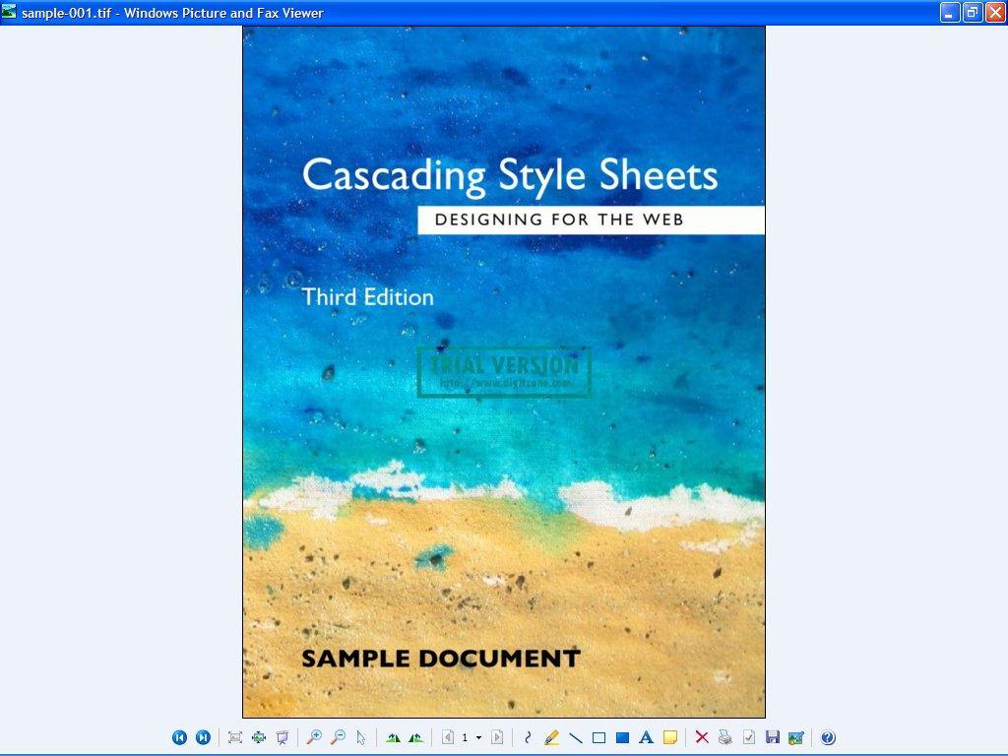Screen dimensions: 1008x756
Task: Select the attached note annotation tool
Action: [669, 737]
